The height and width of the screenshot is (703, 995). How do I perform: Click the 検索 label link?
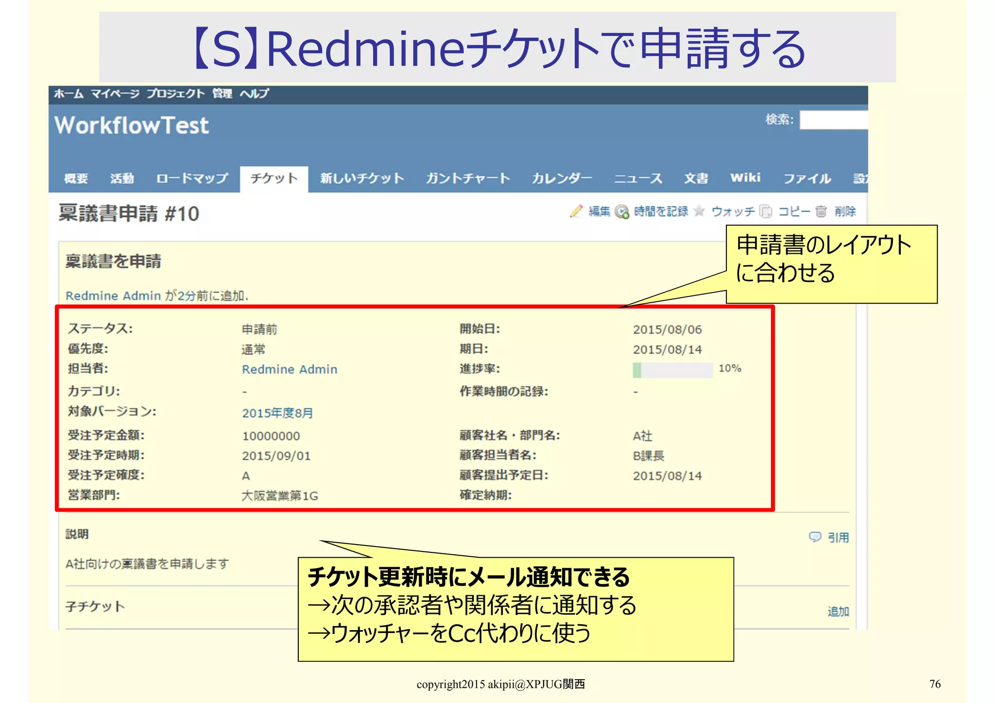click(780, 119)
